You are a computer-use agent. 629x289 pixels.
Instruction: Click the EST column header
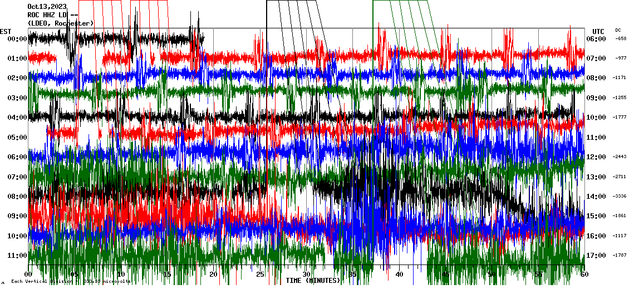6,31
